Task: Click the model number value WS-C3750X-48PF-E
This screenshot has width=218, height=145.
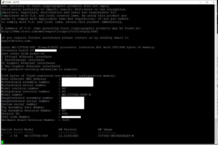Action: 76,95
